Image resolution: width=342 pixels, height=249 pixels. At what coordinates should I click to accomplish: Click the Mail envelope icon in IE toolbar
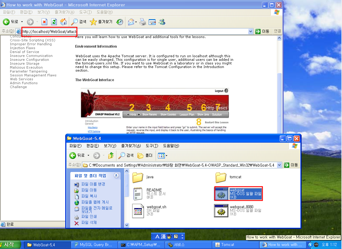point(131,22)
